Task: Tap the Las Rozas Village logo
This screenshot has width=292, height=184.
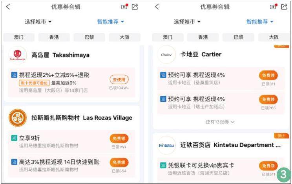Action: (18, 118)
